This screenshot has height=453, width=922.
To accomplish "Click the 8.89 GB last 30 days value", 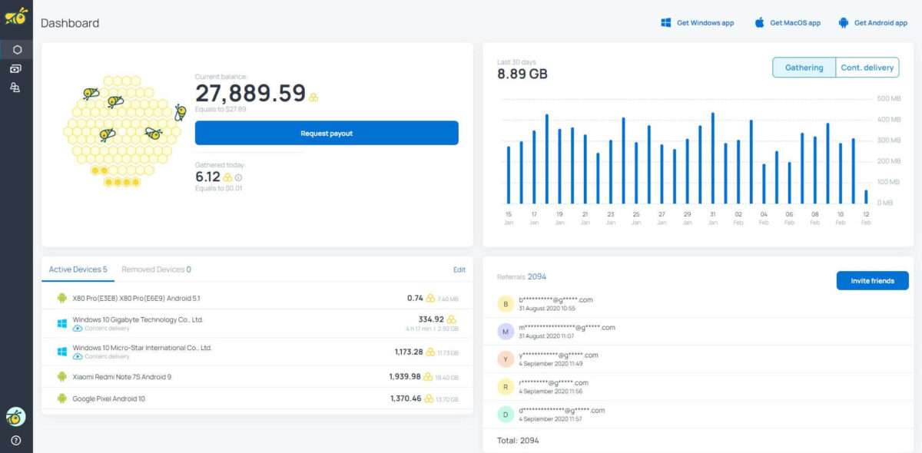I will (x=522, y=74).
